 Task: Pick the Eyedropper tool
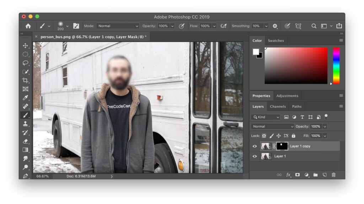25,98
